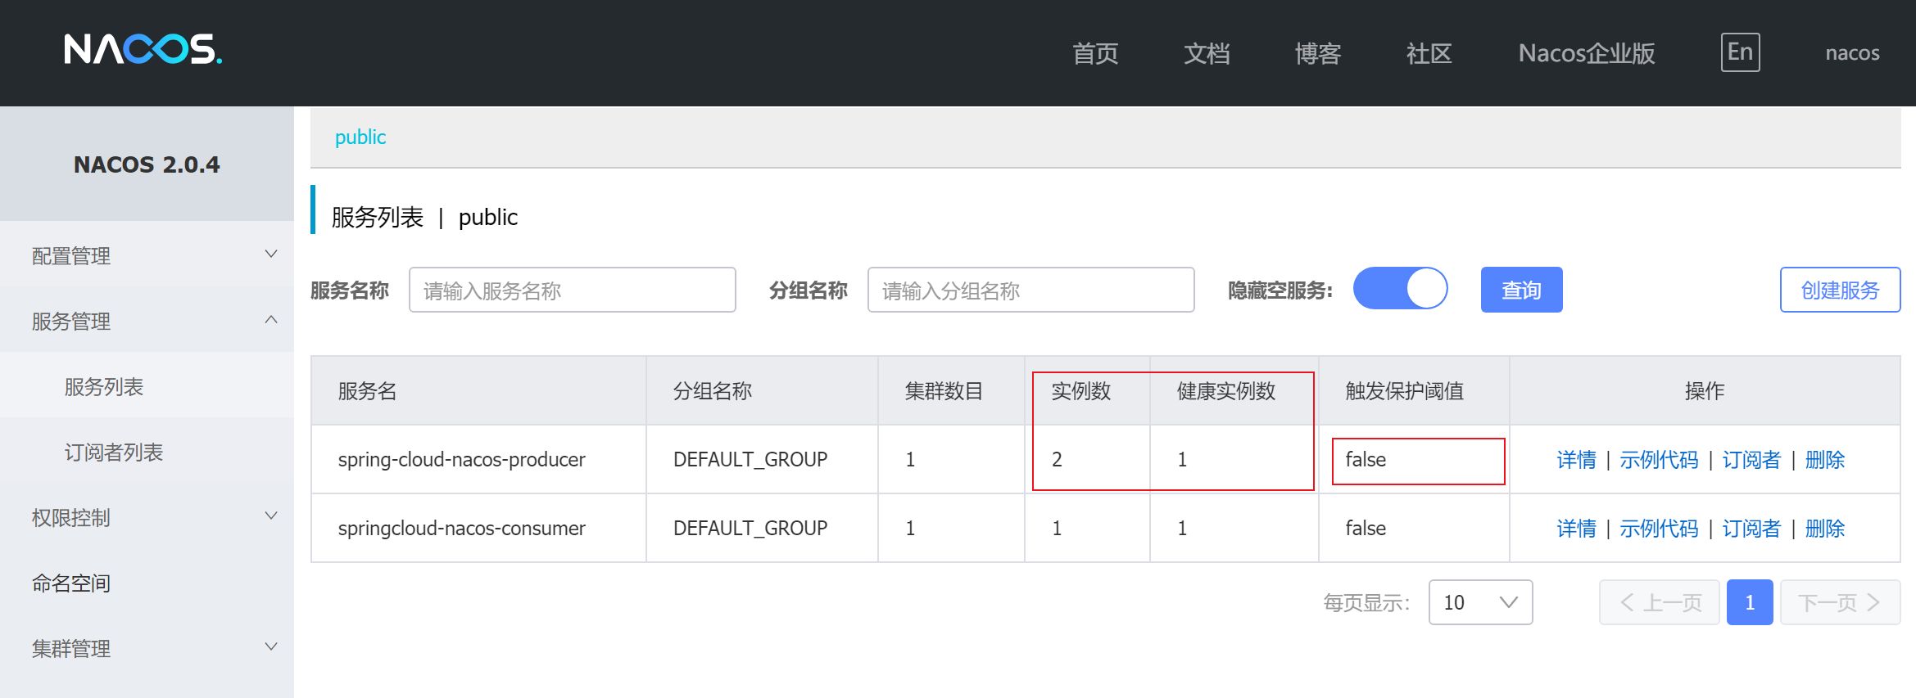
Task: Open the nacos user menu
Action: click(1852, 53)
